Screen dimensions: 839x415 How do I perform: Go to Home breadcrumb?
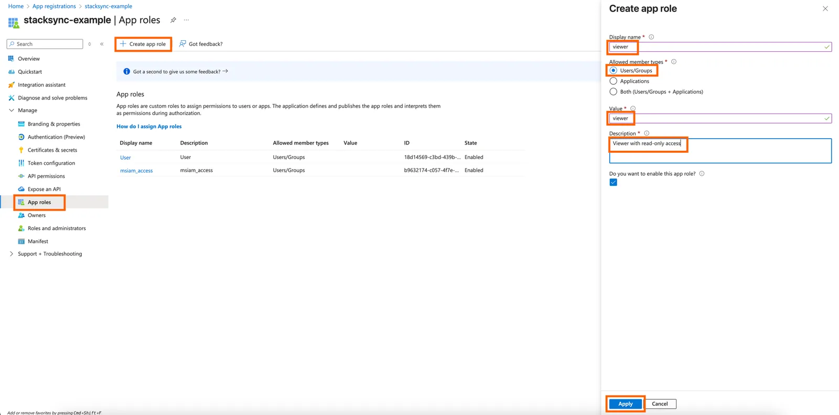pyautogui.click(x=16, y=6)
